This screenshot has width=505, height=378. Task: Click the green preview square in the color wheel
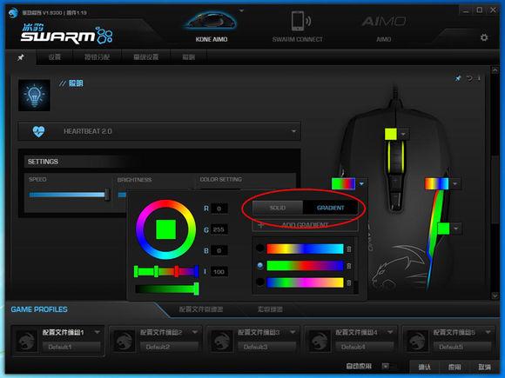(165, 229)
